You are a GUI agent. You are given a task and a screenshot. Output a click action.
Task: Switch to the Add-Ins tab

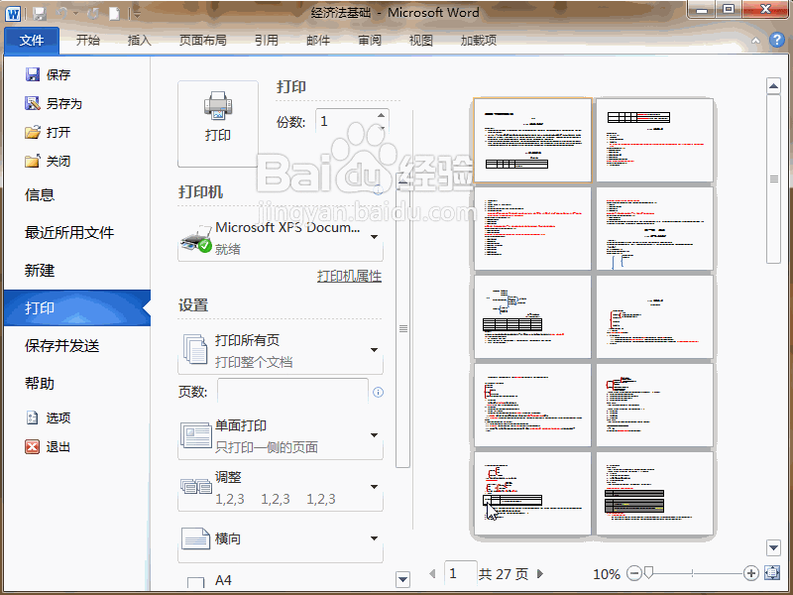pyautogui.click(x=479, y=40)
